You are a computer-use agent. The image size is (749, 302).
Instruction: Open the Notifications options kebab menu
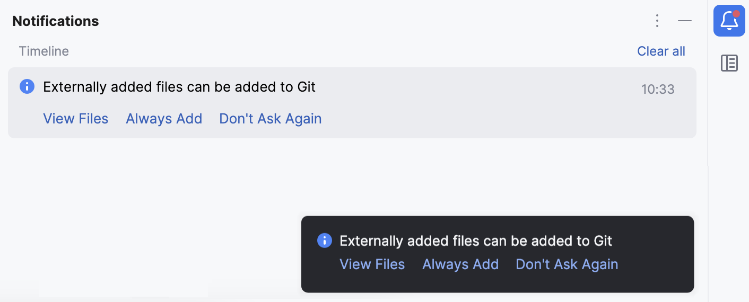click(x=657, y=21)
